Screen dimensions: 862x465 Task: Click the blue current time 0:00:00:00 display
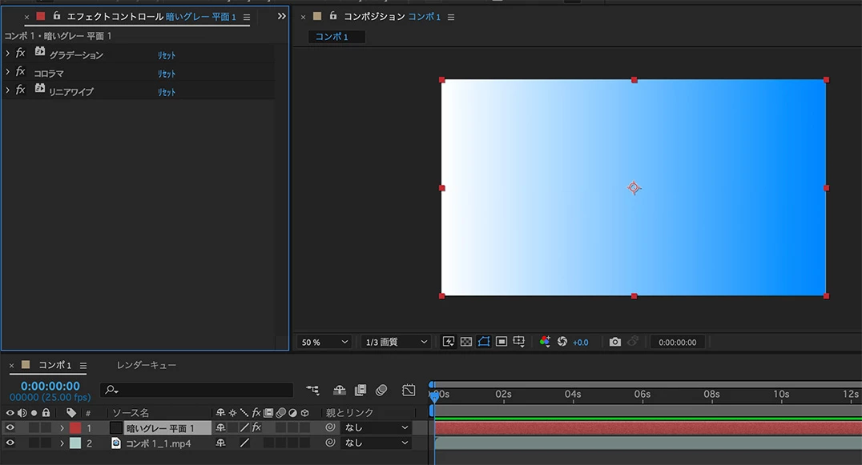(x=50, y=386)
